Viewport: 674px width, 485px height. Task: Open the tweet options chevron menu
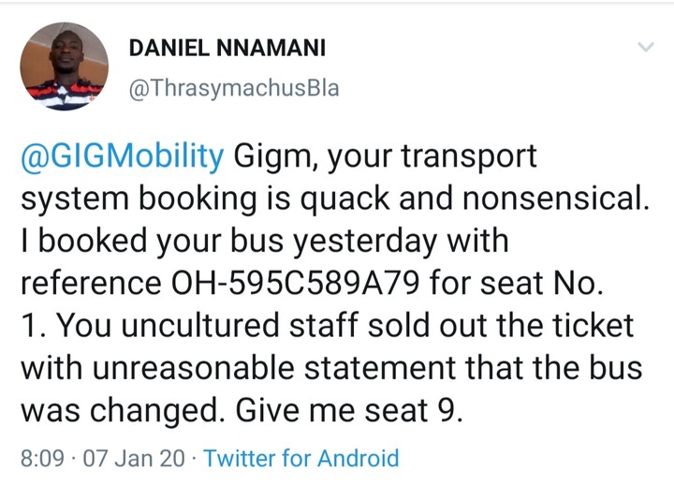pyautogui.click(x=646, y=46)
